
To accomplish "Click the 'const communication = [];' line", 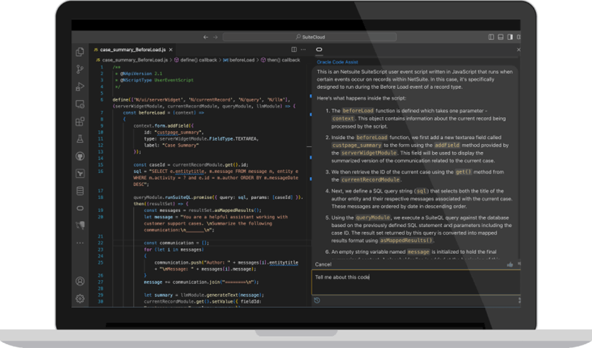I will coord(176,243).
